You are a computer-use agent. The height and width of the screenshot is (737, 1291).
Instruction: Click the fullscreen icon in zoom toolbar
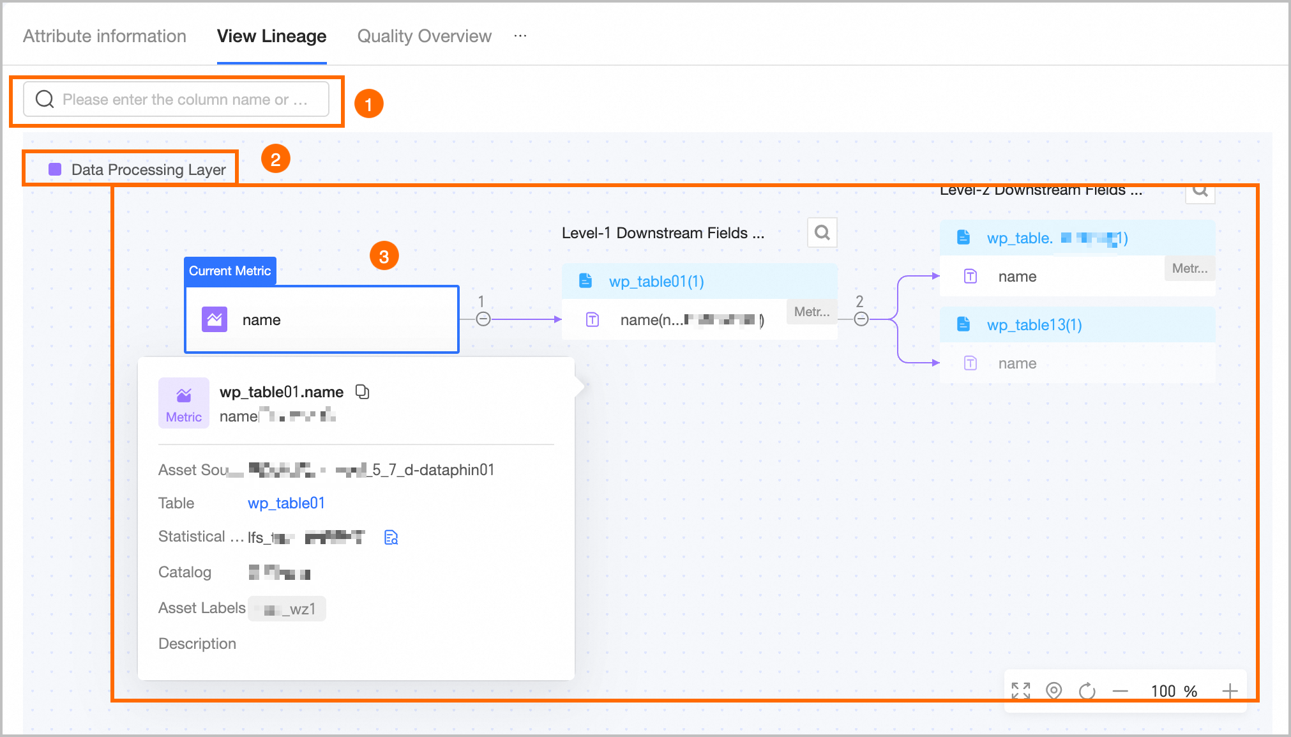click(x=1020, y=690)
